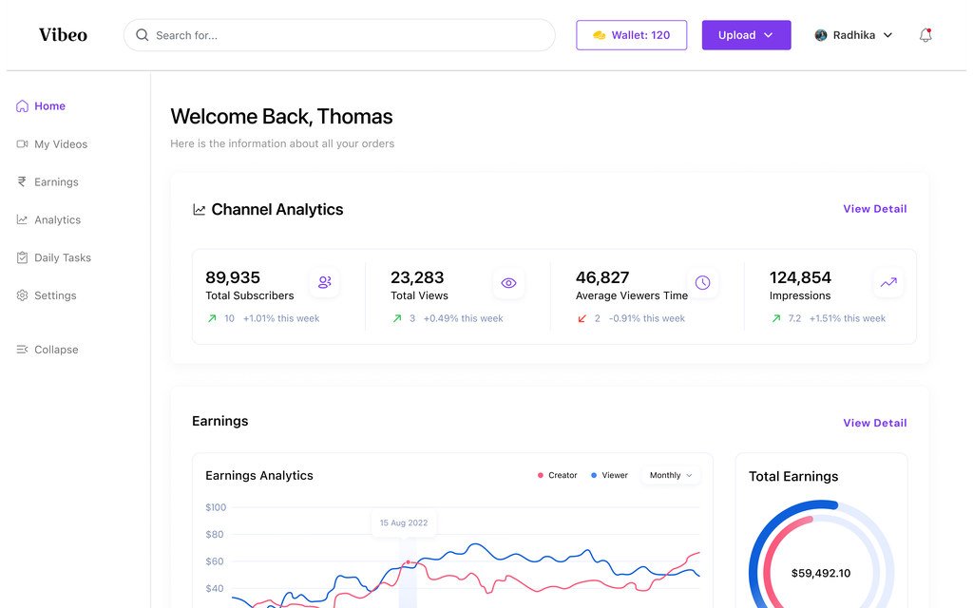This screenshot has width=973, height=608.
Task: Open the Monthly period dropdown
Action: point(671,475)
